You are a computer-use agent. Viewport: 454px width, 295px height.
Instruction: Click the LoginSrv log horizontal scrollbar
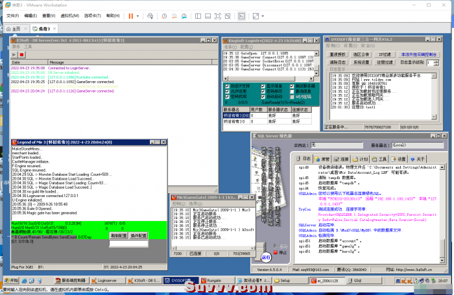(269, 78)
